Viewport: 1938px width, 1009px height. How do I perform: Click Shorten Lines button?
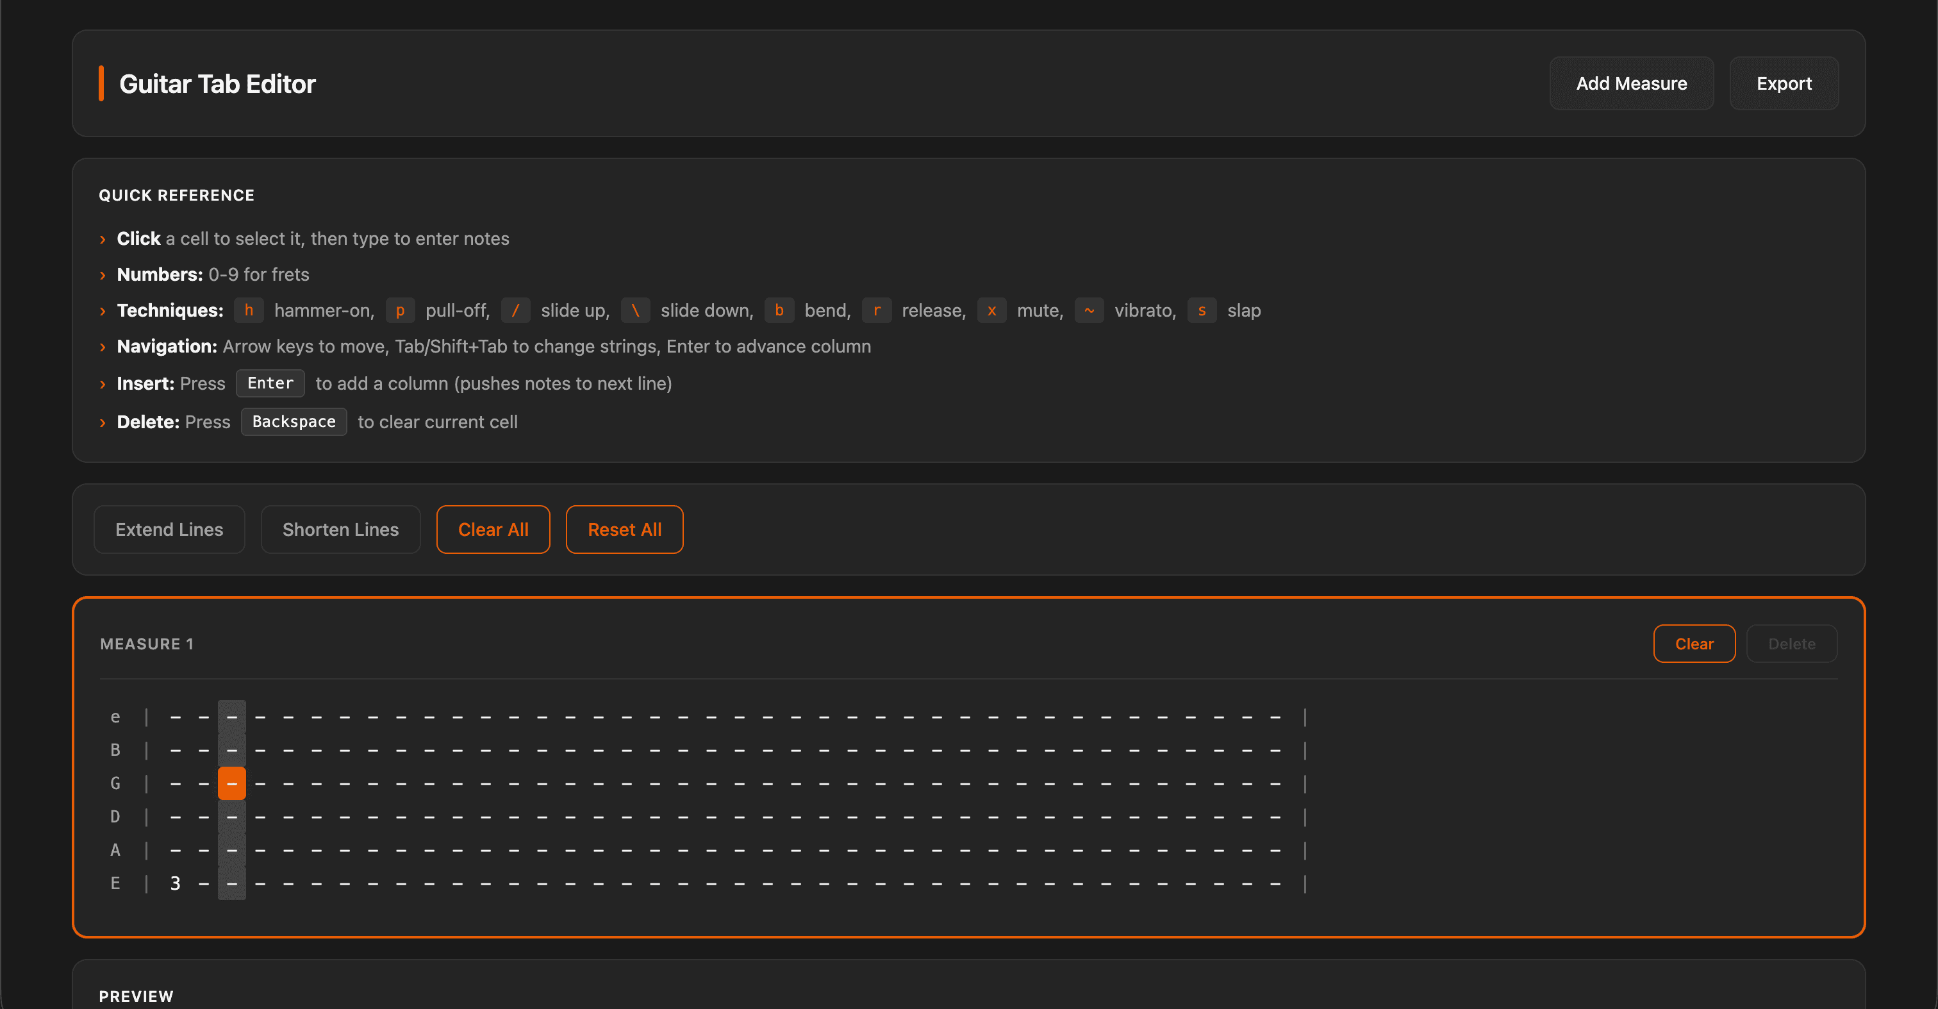[x=340, y=530]
